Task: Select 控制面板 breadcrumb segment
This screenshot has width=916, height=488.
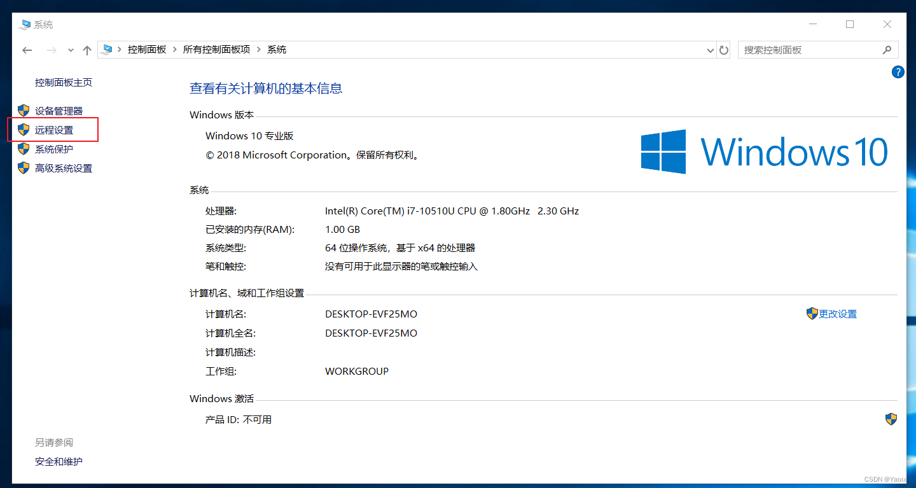Action: click(147, 50)
